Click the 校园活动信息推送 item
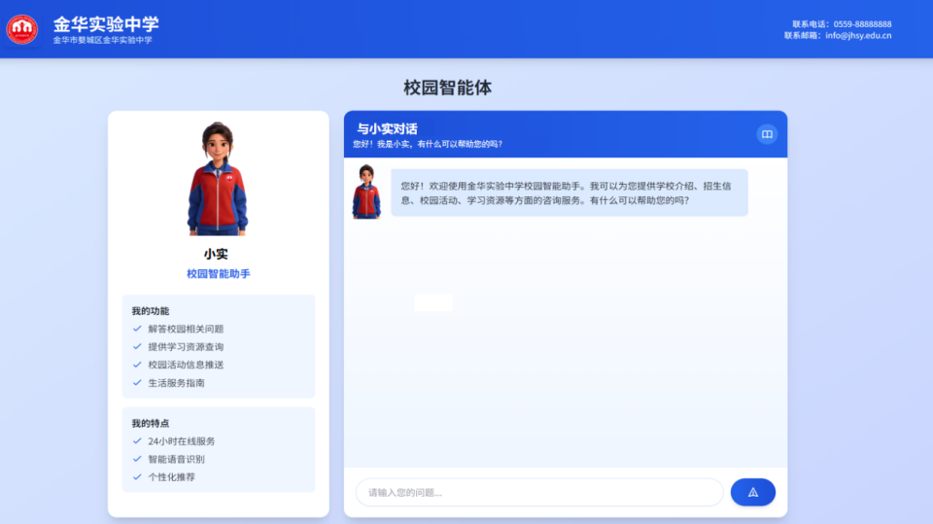 point(186,365)
